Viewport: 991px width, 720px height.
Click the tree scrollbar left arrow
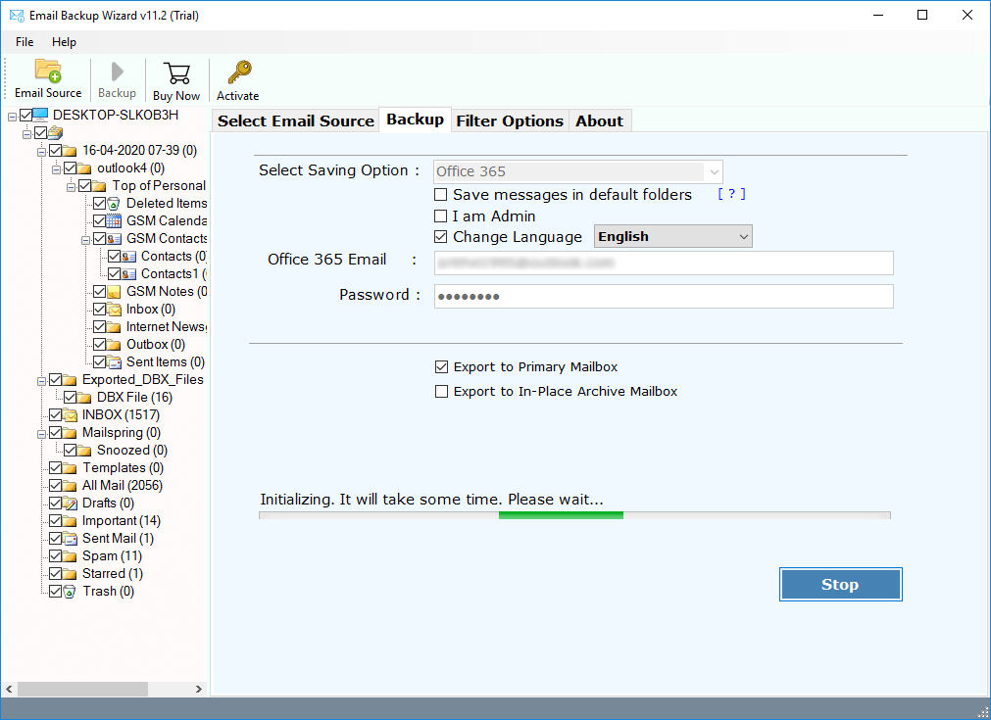click(9, 689)
